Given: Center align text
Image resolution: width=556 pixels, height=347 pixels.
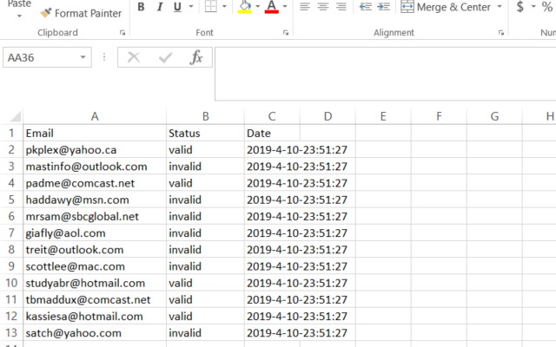Looking at the screenshot, I should (x=322, y=7).
